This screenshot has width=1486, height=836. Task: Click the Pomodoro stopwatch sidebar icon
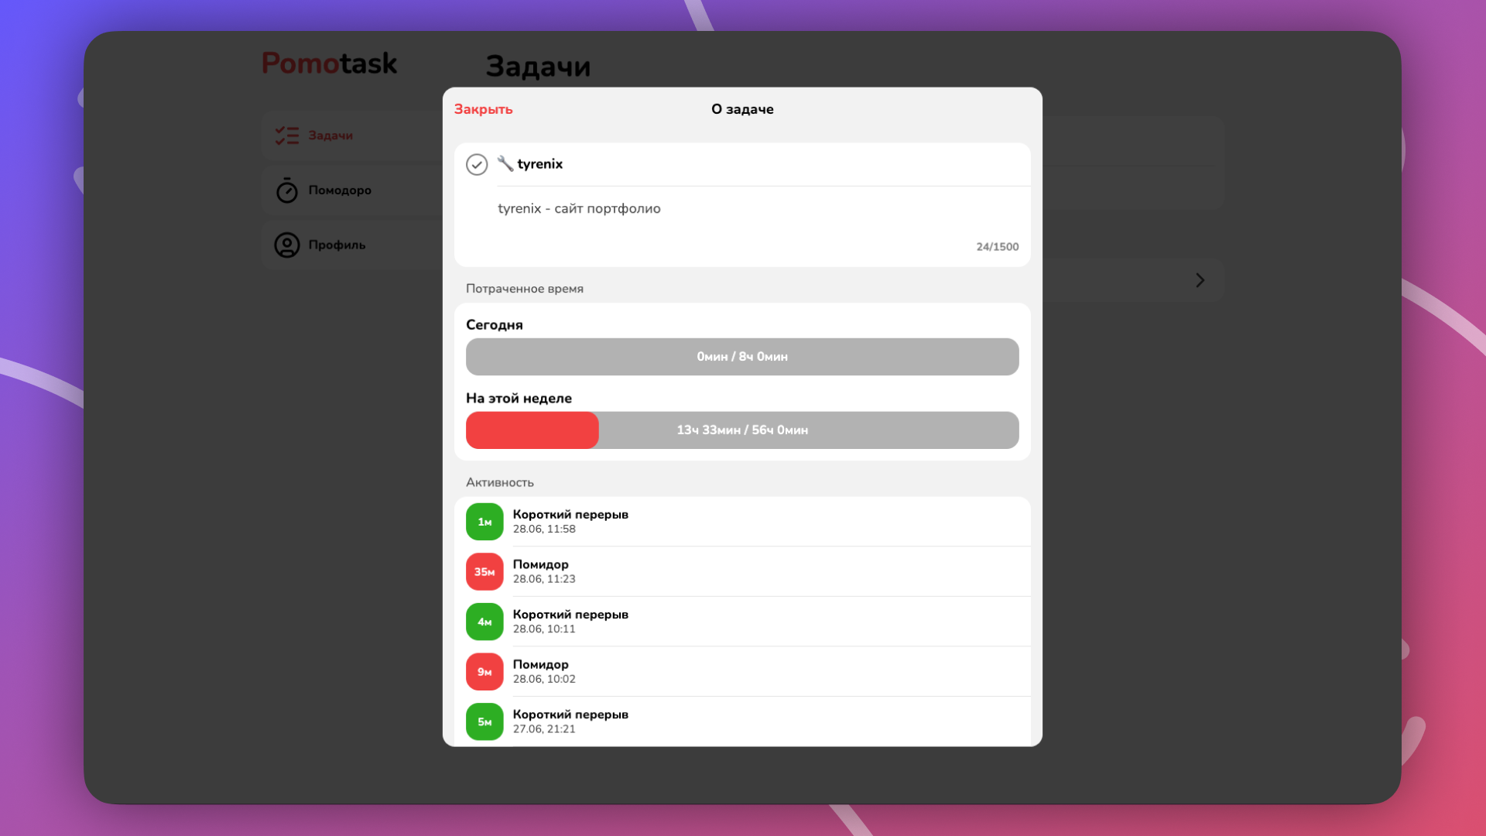coord(286,190)
